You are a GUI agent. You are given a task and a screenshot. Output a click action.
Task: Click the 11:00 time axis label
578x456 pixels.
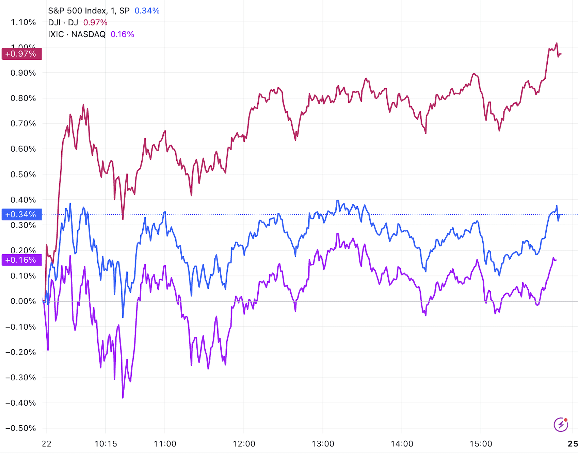pos(165,444)
